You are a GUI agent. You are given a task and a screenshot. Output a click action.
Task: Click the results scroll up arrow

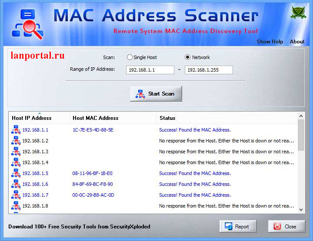(x=301, y=116)
